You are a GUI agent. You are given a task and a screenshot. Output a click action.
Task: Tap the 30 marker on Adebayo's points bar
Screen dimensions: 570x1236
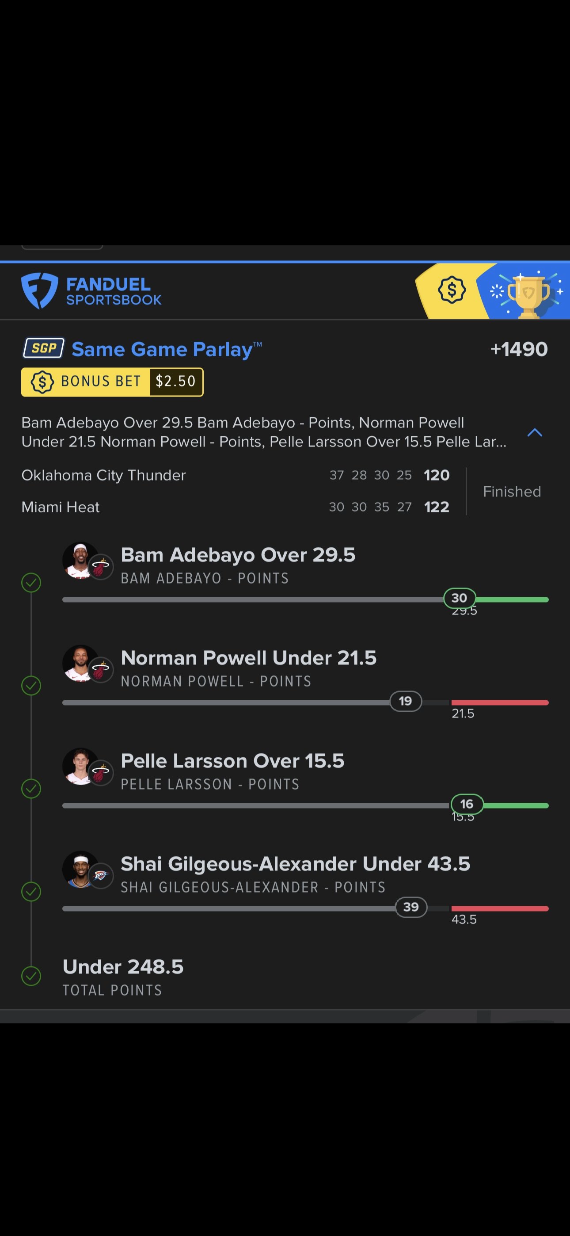[x=459, y=598]
